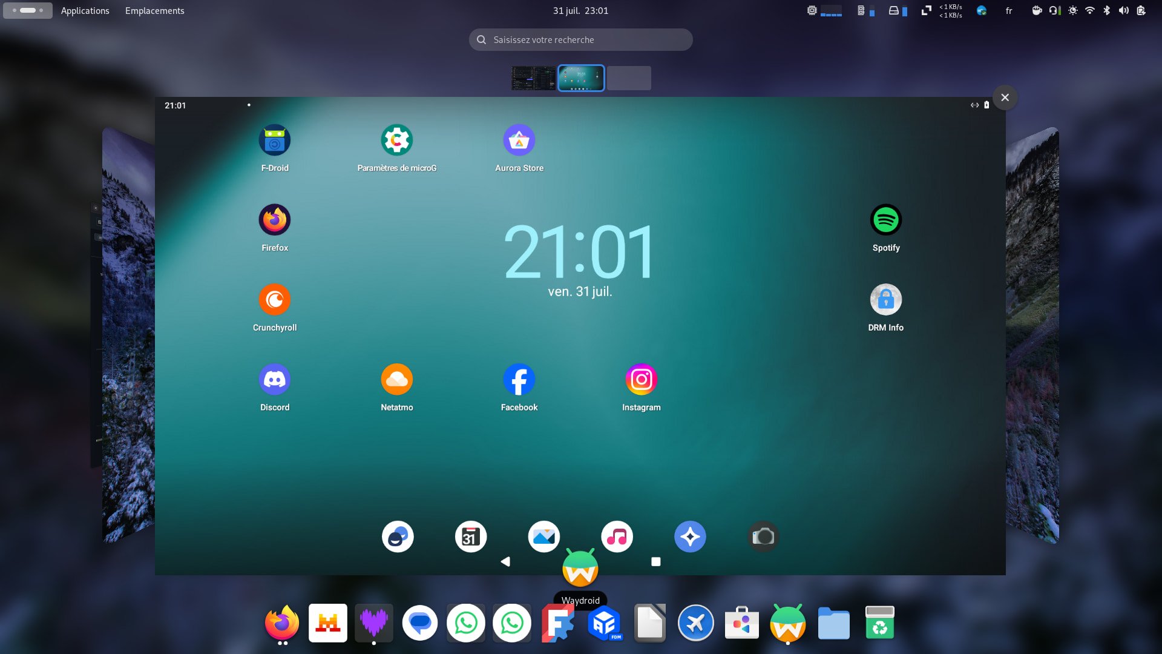1162x654 pixels.
Task: Toggle the coffee cup caffeine indicator
Action: (1037, 11)
